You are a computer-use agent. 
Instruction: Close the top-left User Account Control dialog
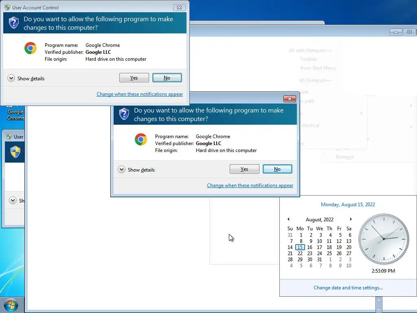pyautogui.click(x=179, y=7)
